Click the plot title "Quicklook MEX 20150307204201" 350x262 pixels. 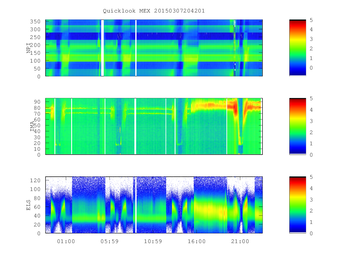pos(154,11)
